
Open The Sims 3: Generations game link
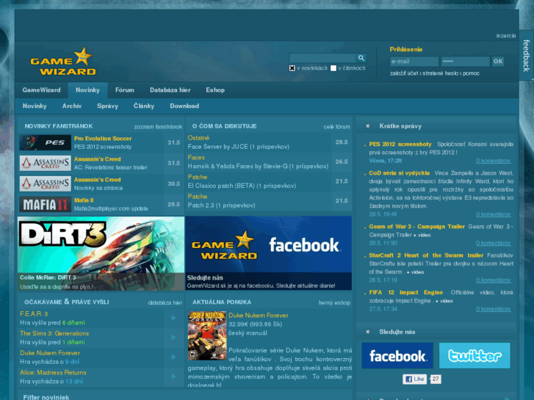[54, 333]
